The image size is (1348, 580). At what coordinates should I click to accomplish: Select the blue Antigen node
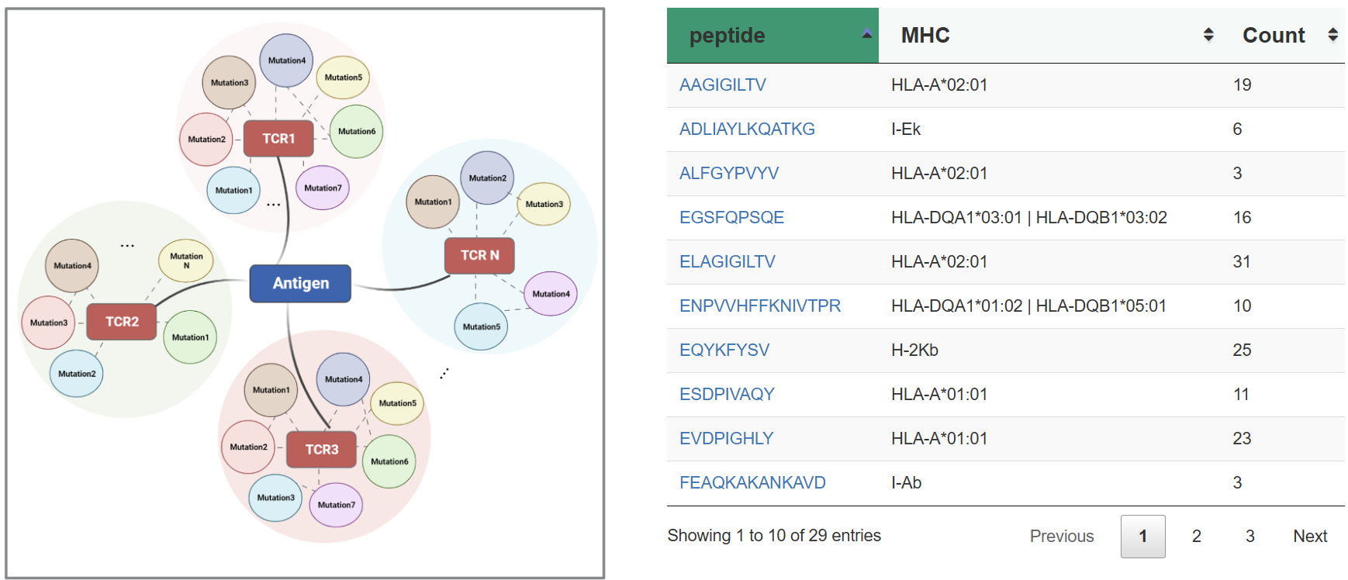point(300,284)
